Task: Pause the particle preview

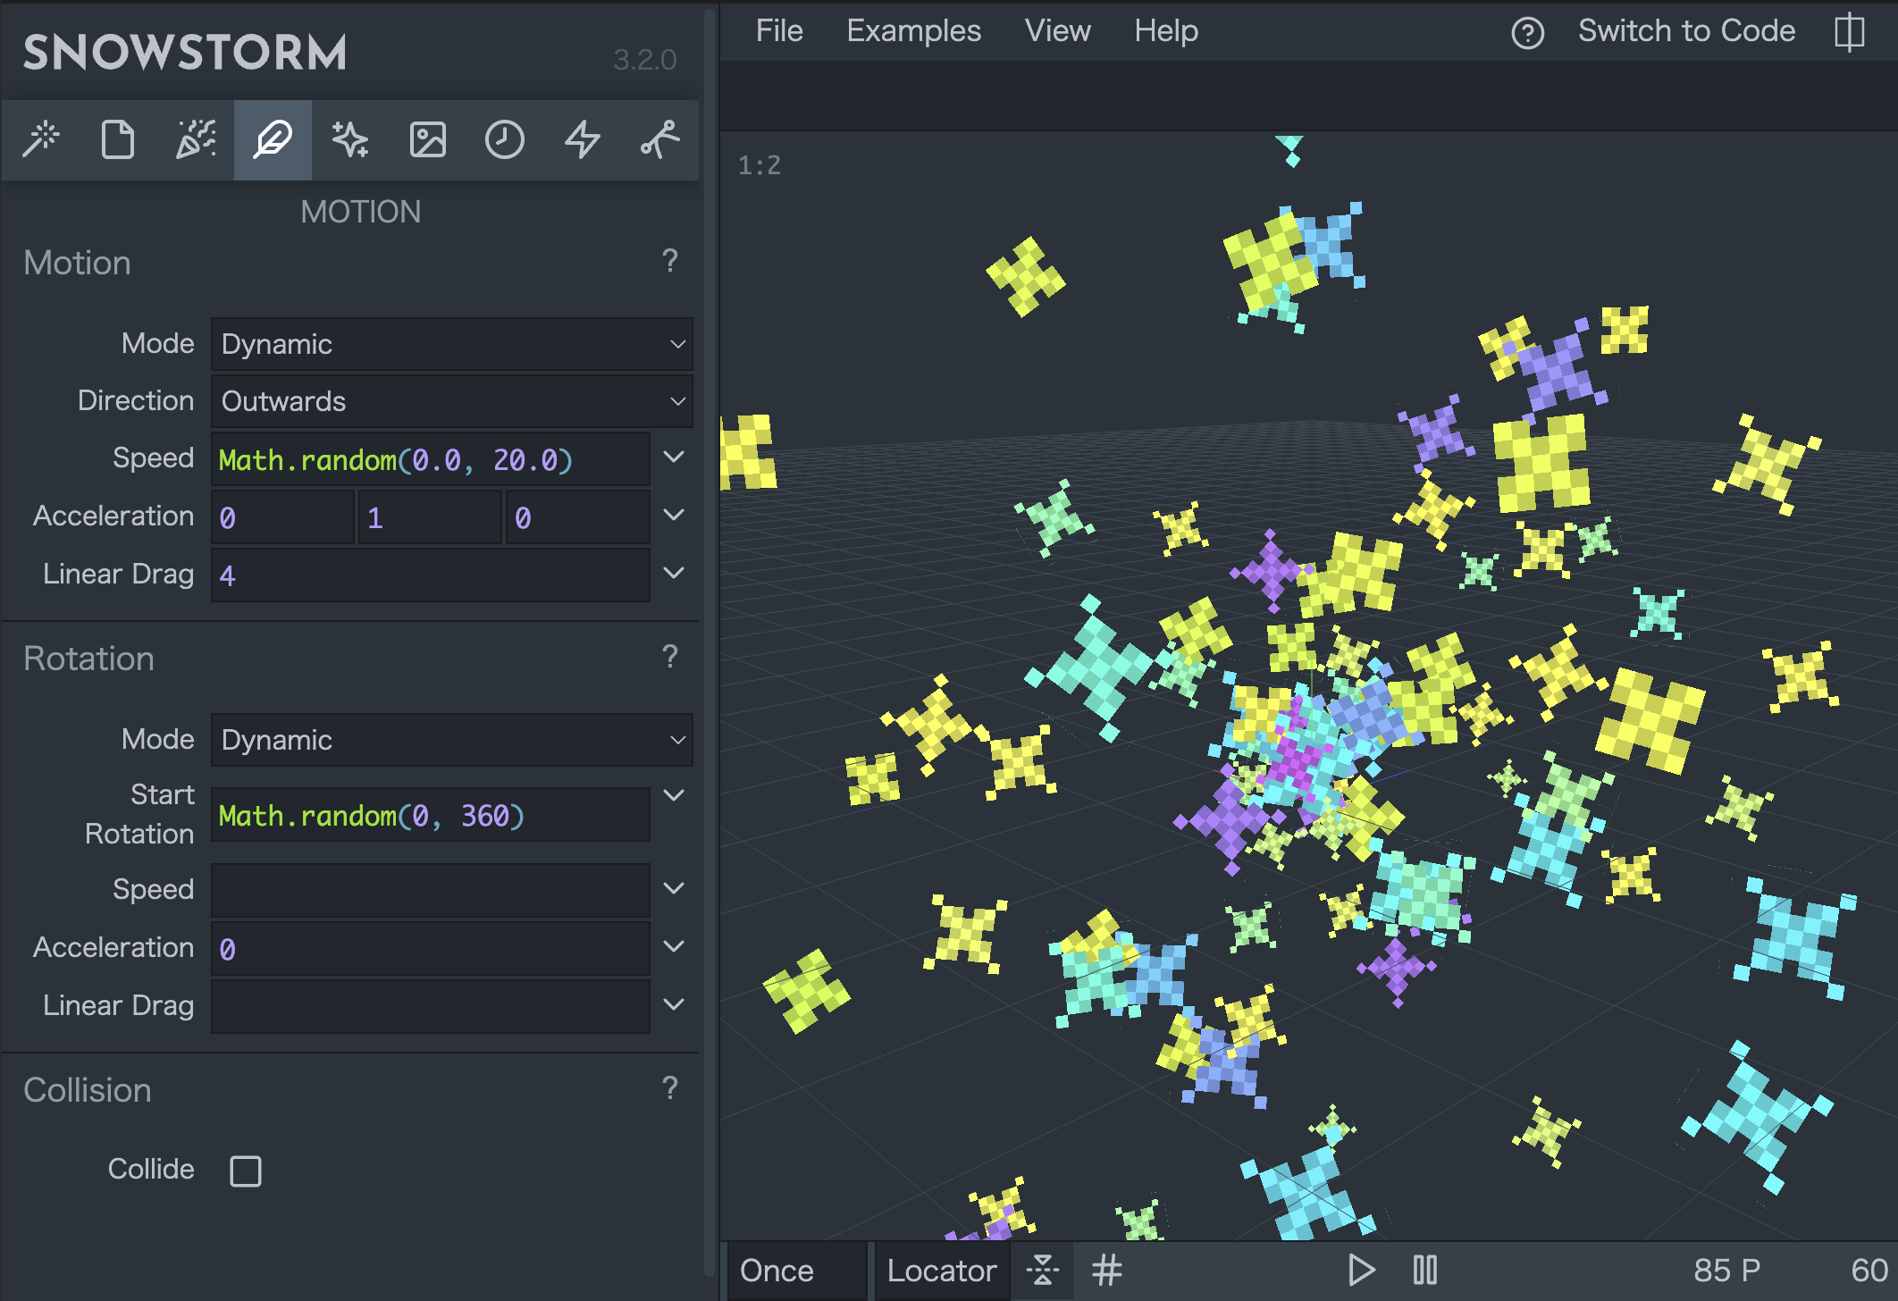Action: pyautogui.click(x=1425, y=1270)
